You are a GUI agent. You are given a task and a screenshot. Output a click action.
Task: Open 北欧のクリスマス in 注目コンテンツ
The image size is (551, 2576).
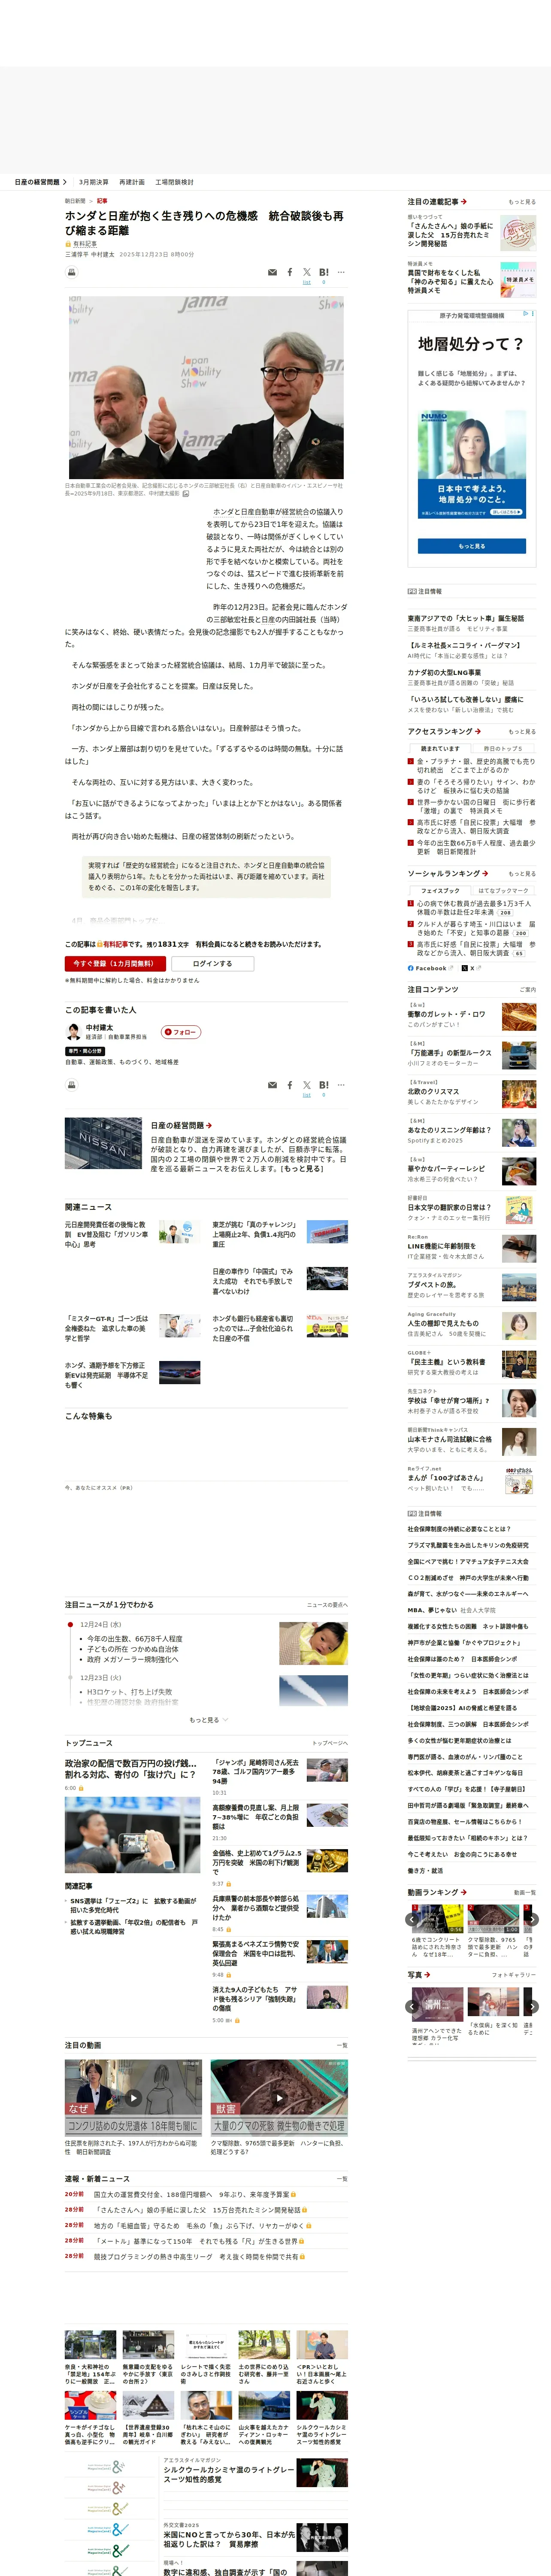pyautogui.click(x=433, y=1092)
